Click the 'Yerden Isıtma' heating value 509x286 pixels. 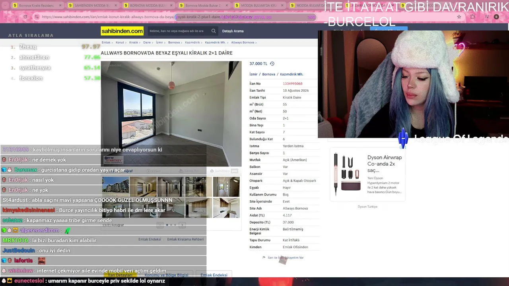point(293,146)
